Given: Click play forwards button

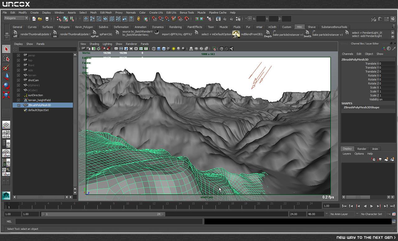Looking at the screenshot, I should click(x=372, y=206).
